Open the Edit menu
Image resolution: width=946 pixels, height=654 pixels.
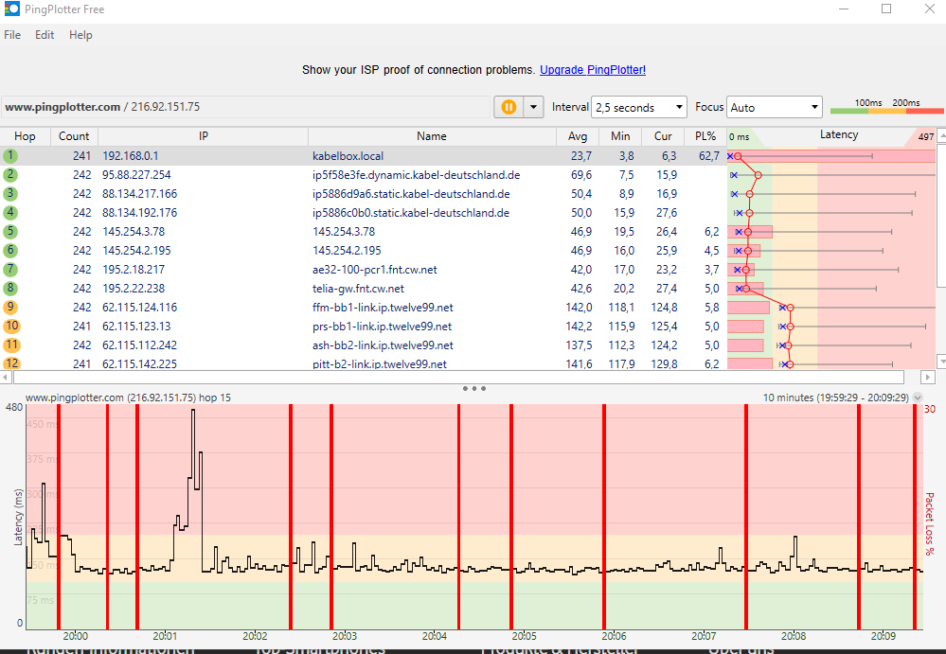click(x=45, y=35)
